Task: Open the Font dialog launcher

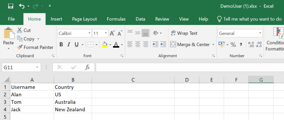Action: pyautogui.click(x=122, y=56)
